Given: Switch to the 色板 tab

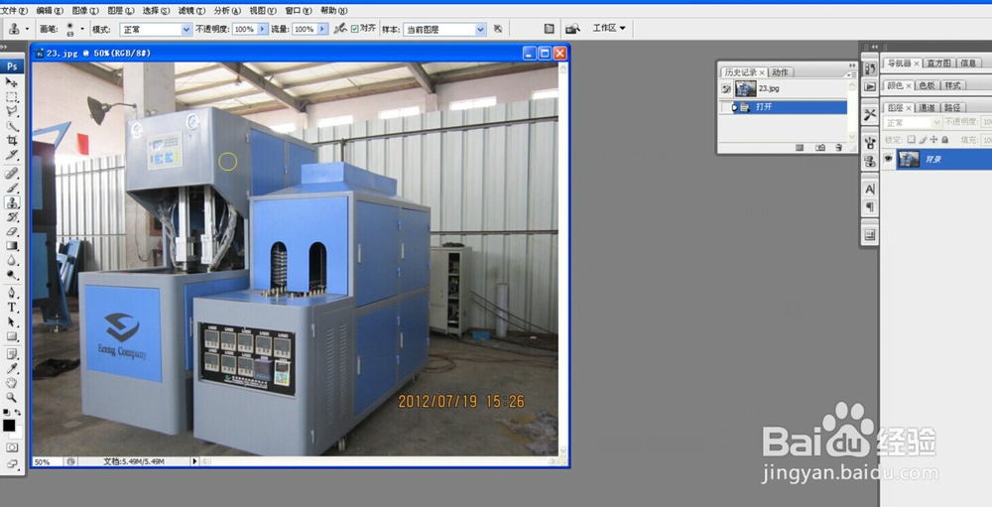Looking at the screenshot, I should 927,85.
